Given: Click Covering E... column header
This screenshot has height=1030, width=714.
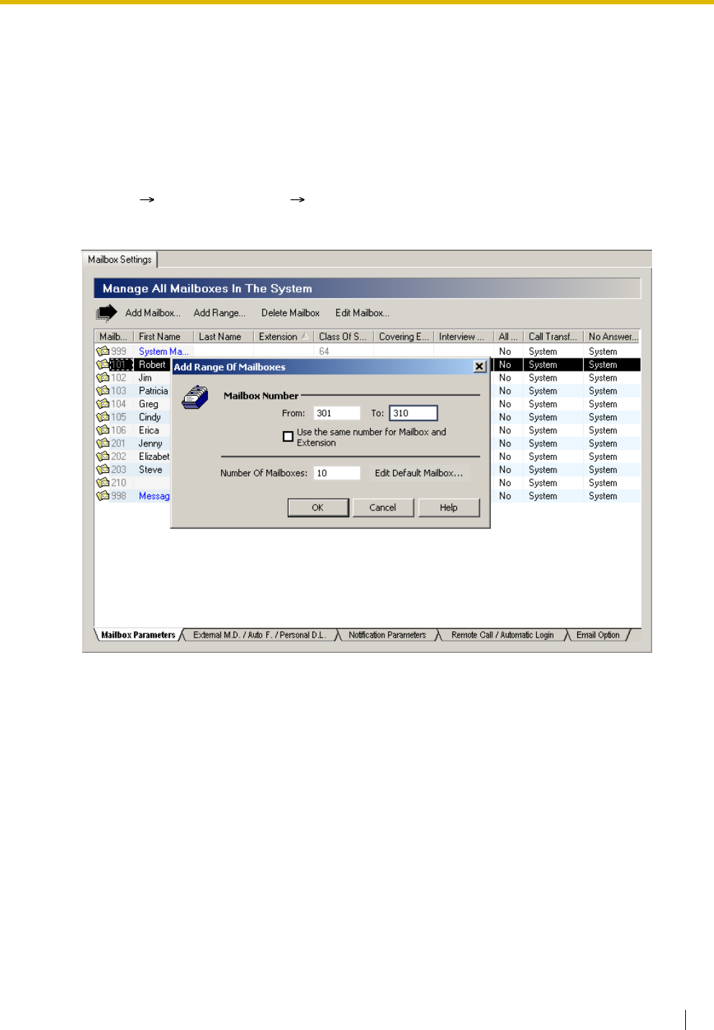Looking at the screenshot, I should tap(404, 336).
